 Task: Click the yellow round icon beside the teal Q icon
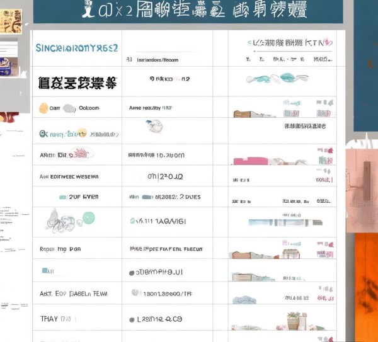tap(82, 132)
